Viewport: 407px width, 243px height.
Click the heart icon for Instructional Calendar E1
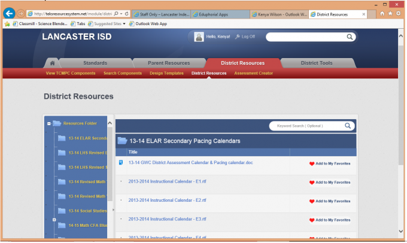click(312, 183)
